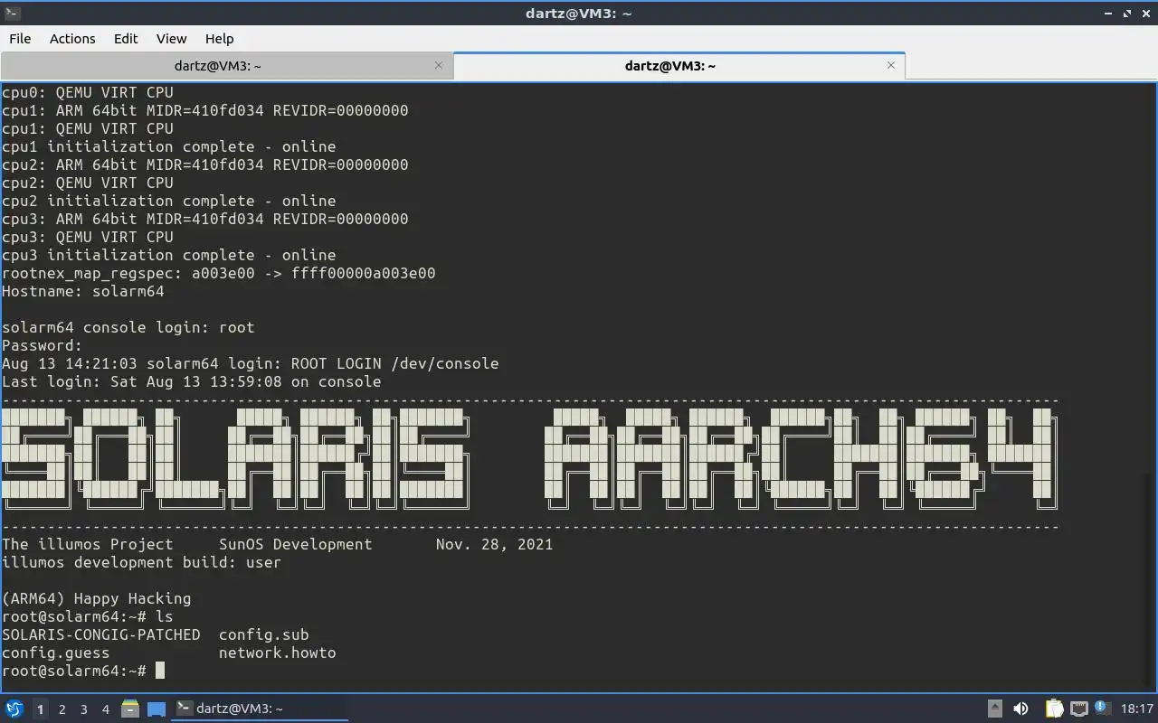Viewport: 1158px width, 723px height.
Task: Click the dartz@VM3 taskbar window button
Action: click(261, 709)
